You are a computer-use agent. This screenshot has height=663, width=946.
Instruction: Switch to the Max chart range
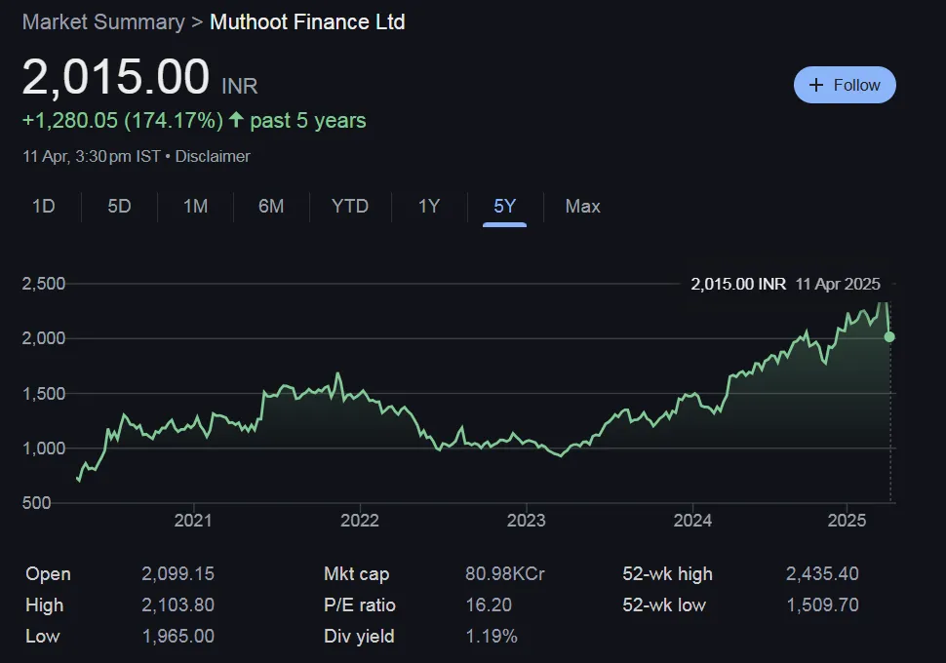[x=583, y=207]
